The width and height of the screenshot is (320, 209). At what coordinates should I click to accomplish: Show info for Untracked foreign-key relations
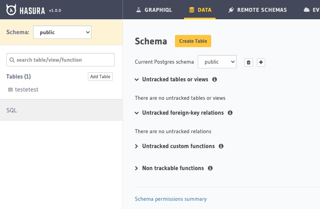click(x=230, y=113)
